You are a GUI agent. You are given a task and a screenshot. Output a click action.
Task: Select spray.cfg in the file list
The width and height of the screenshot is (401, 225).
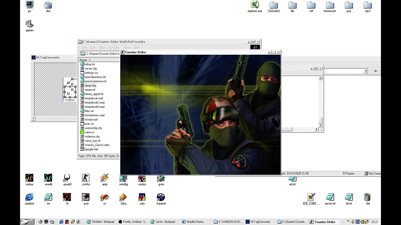[x=88, y=85]
